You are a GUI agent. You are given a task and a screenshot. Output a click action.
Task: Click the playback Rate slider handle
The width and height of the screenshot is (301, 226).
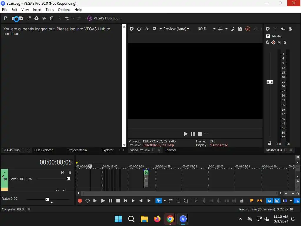[x=47, y=199]
